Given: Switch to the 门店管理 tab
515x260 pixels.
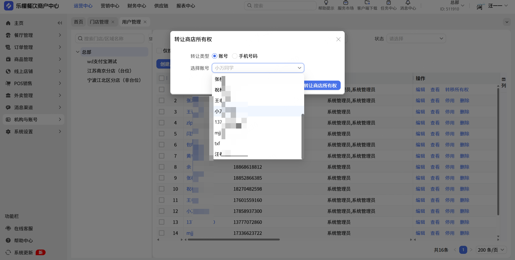Looking at the screenshot, I should [x=99, y=22].
